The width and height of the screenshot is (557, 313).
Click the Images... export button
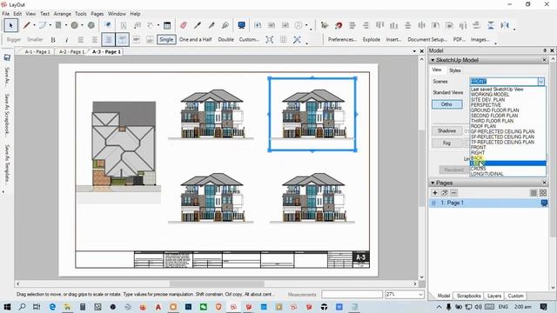click(x=480, y=40)
